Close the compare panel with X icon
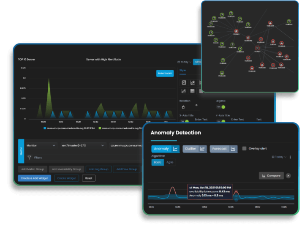302x226 pixels. 288,175
